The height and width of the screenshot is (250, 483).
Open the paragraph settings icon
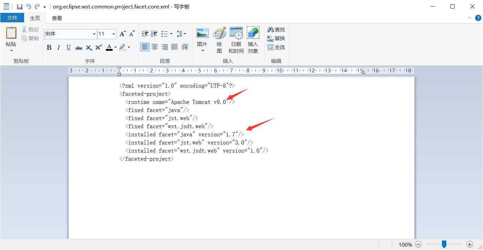185,47
